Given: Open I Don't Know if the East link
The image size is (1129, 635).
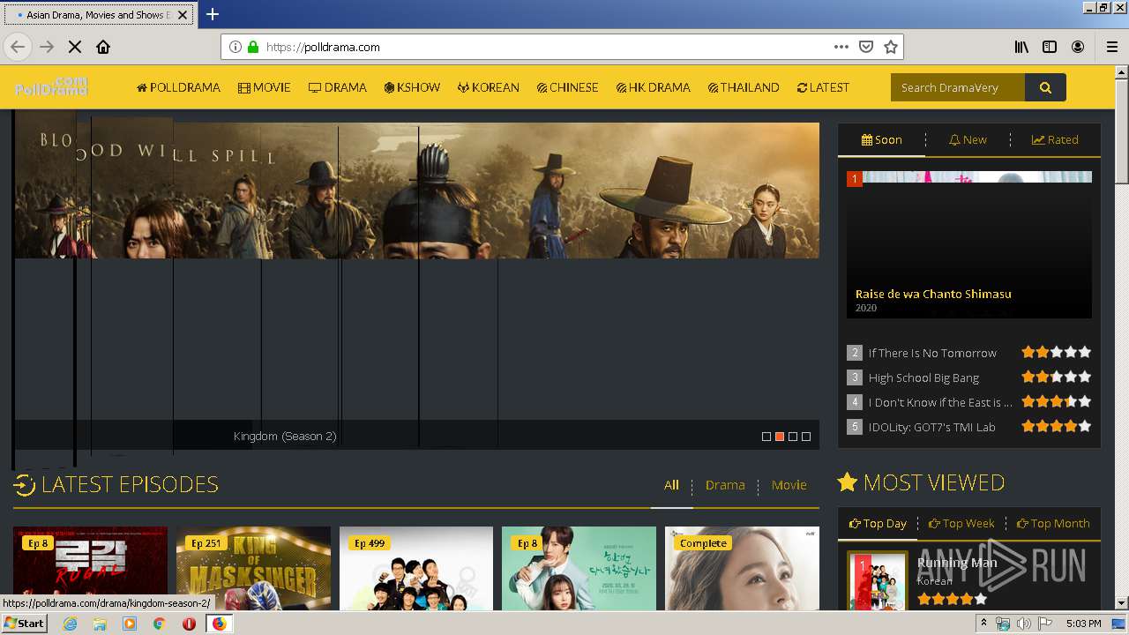Looking at the screenshot, I should [940, 402].
